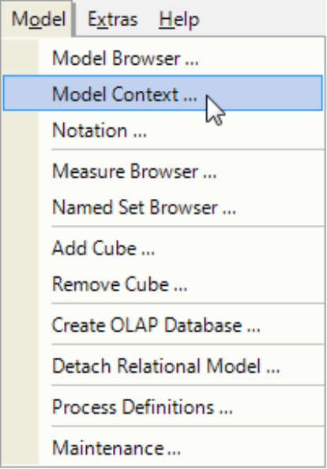
Task: Pick Detach Relational Model entry
Action: tap(163, 366)
